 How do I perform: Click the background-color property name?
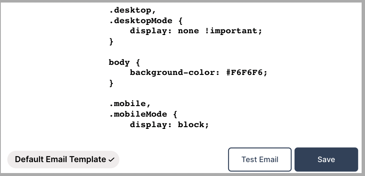pyautogui.click(x=172, y=72)
